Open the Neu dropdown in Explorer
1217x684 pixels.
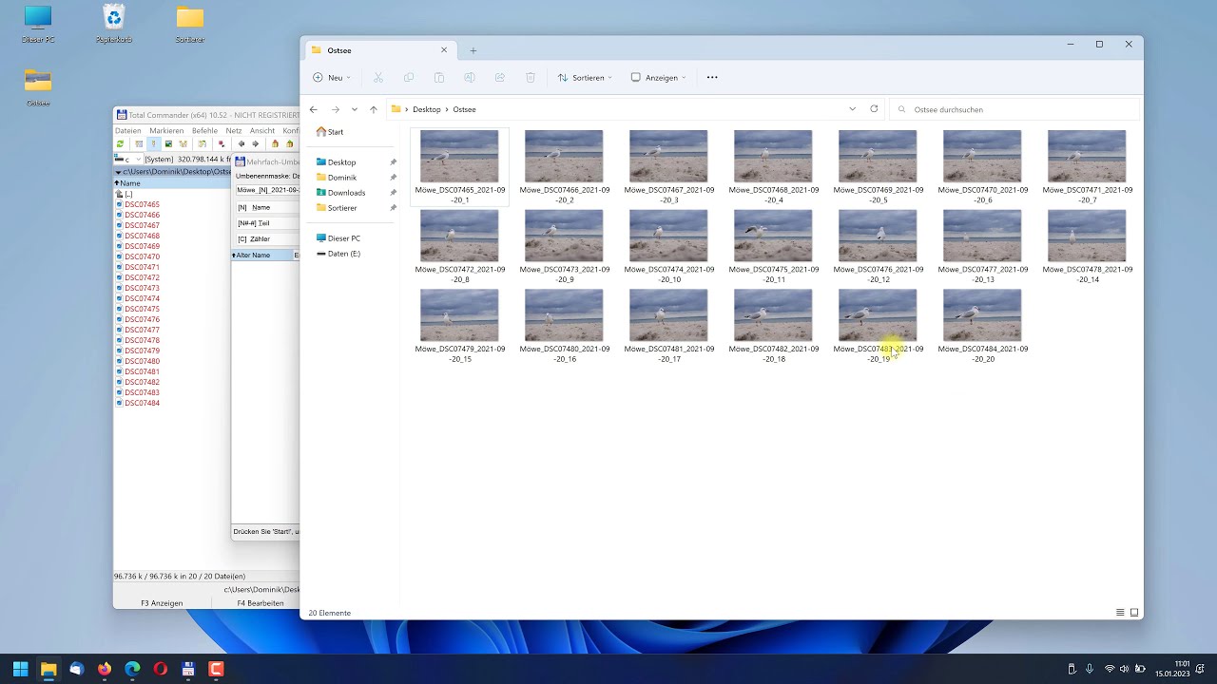[x=332, y=77]
